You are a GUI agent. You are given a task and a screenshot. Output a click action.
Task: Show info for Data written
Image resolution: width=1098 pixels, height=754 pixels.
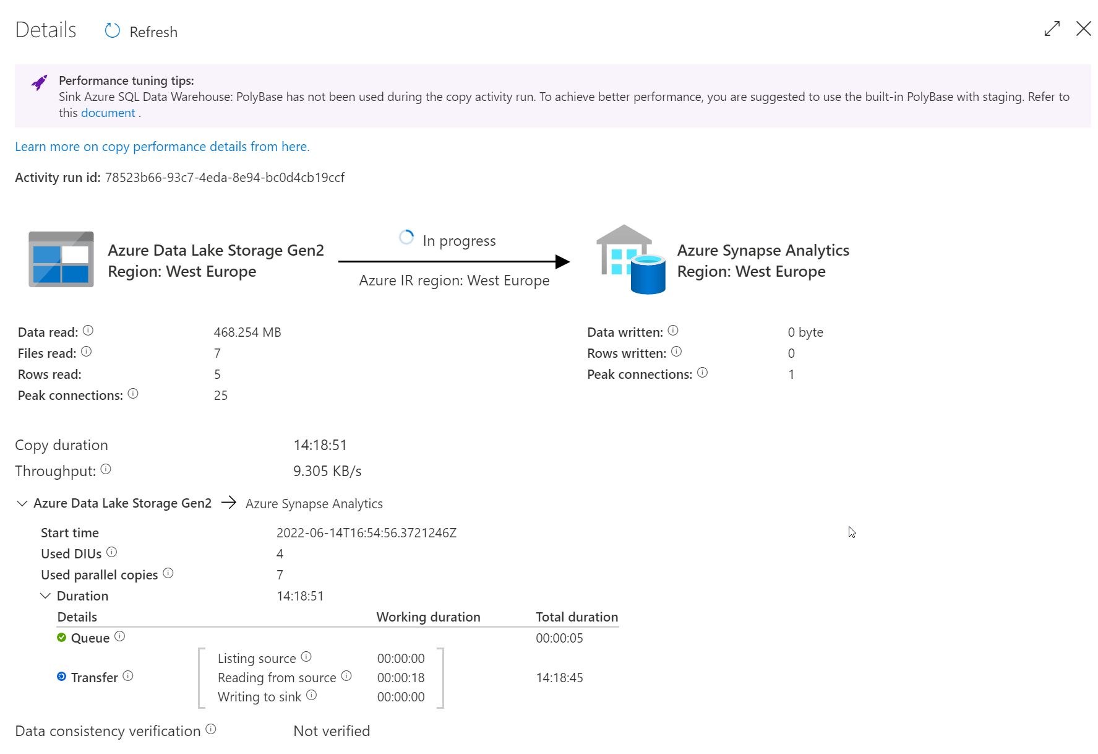click(673, 331)
